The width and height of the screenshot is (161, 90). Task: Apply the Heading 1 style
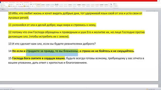tap(48, 5)
